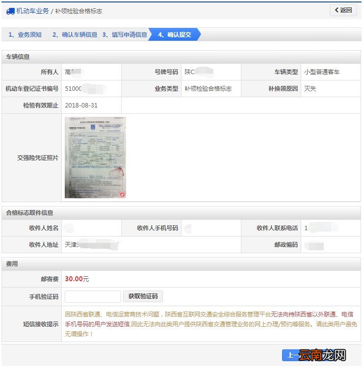Viewport: 364px width, 369px height.
Task: Select the 小型普通客车 vehicle type value
Action: click(322, 72)
